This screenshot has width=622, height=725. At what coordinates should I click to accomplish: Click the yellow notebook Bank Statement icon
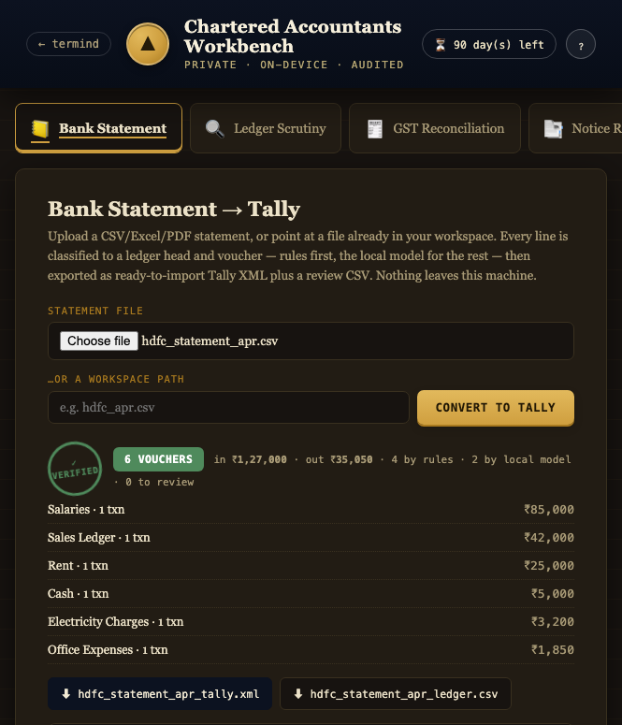[x=40, y=128]
